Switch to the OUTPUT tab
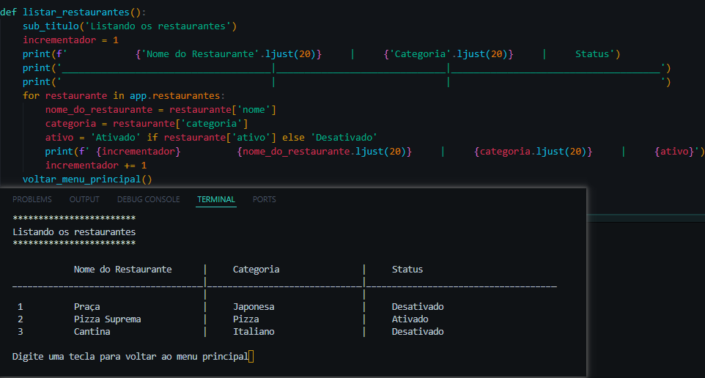705x378 pixels. point(84,199)
